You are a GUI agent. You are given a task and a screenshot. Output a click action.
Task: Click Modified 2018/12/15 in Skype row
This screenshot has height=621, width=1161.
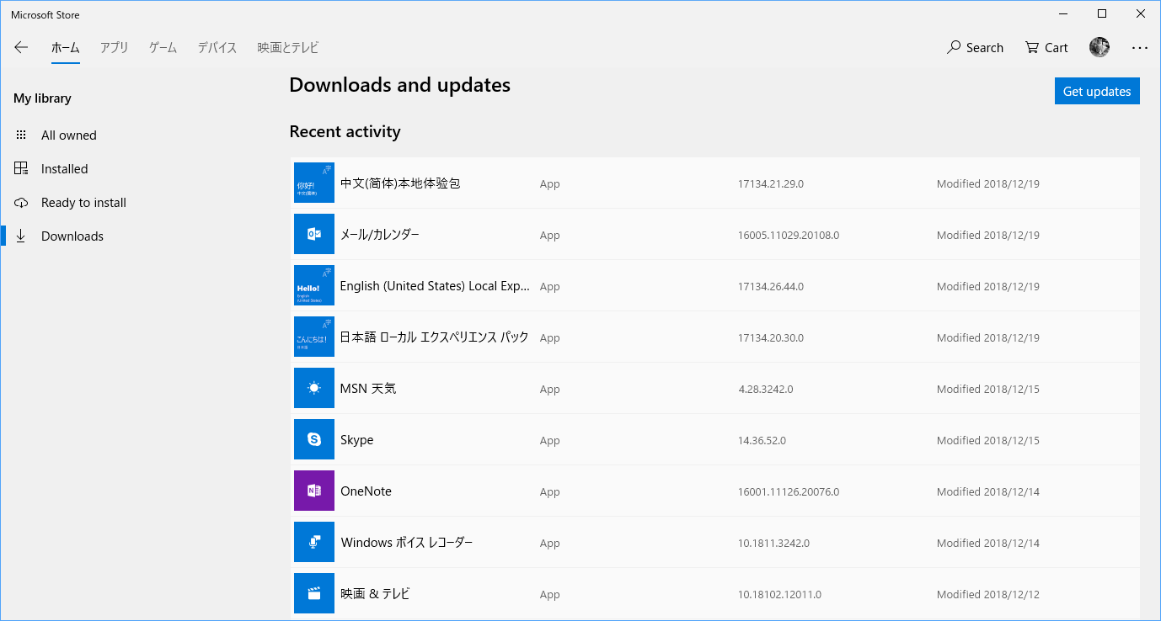click(x=988, y=440)
